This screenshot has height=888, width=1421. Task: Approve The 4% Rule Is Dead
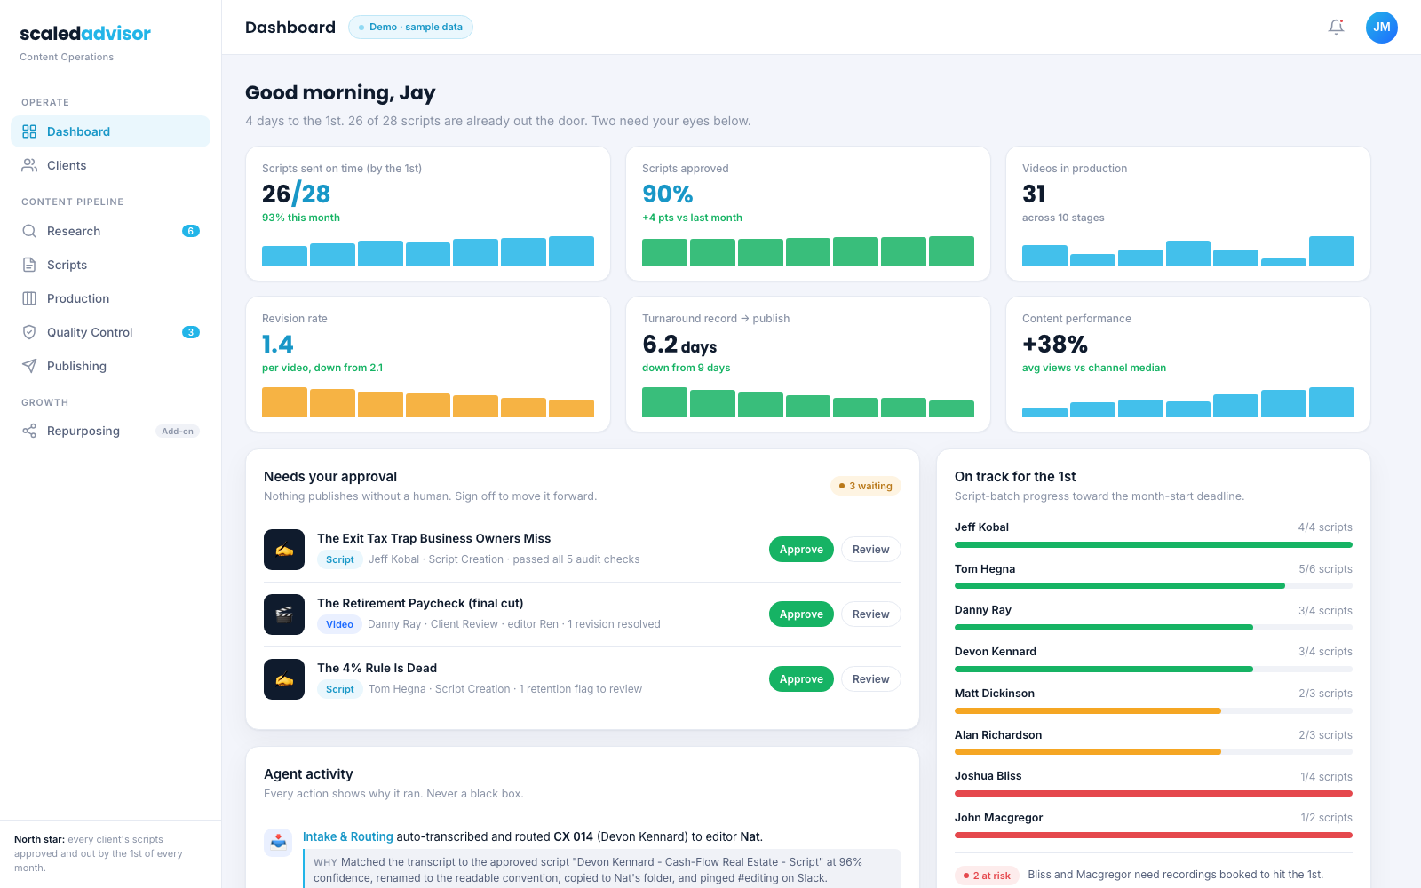[x=801, y=679]
